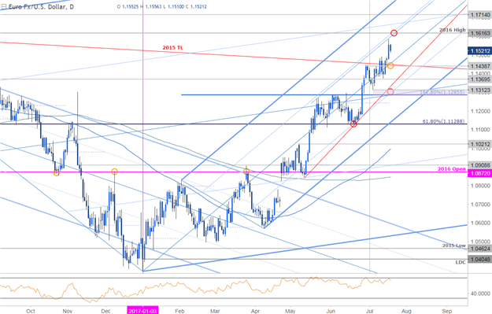Click the 40.0000 indicator scale value

click(479, 294)
